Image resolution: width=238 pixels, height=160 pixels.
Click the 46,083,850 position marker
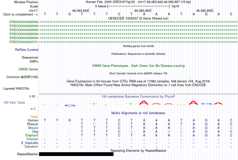[x=142, y=11]
